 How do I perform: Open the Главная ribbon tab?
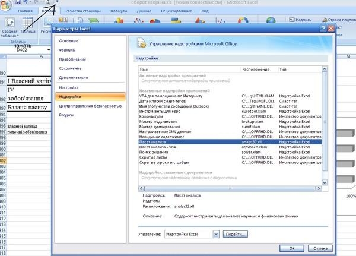[x=25, y=11]
